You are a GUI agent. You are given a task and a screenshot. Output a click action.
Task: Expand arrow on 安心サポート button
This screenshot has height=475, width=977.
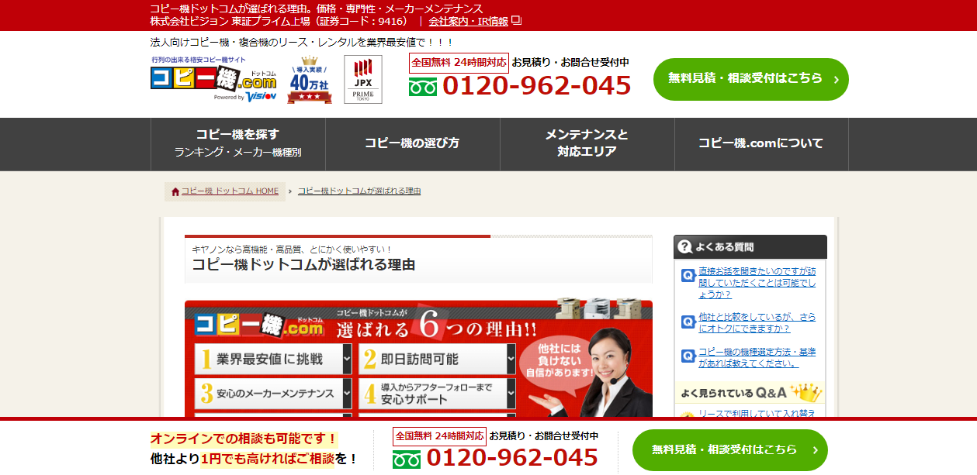click(511, 394)
